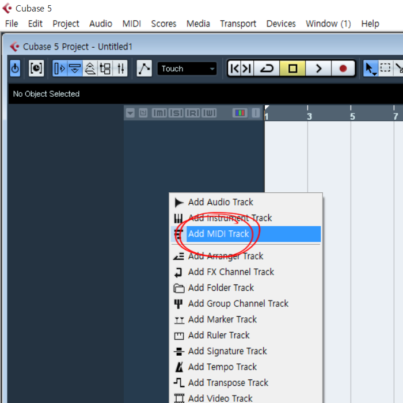Image resolution: width=403 pixels, height=403 pixels.
Task: Choose Add Group Channel Track
Action: tap(246, 303)
